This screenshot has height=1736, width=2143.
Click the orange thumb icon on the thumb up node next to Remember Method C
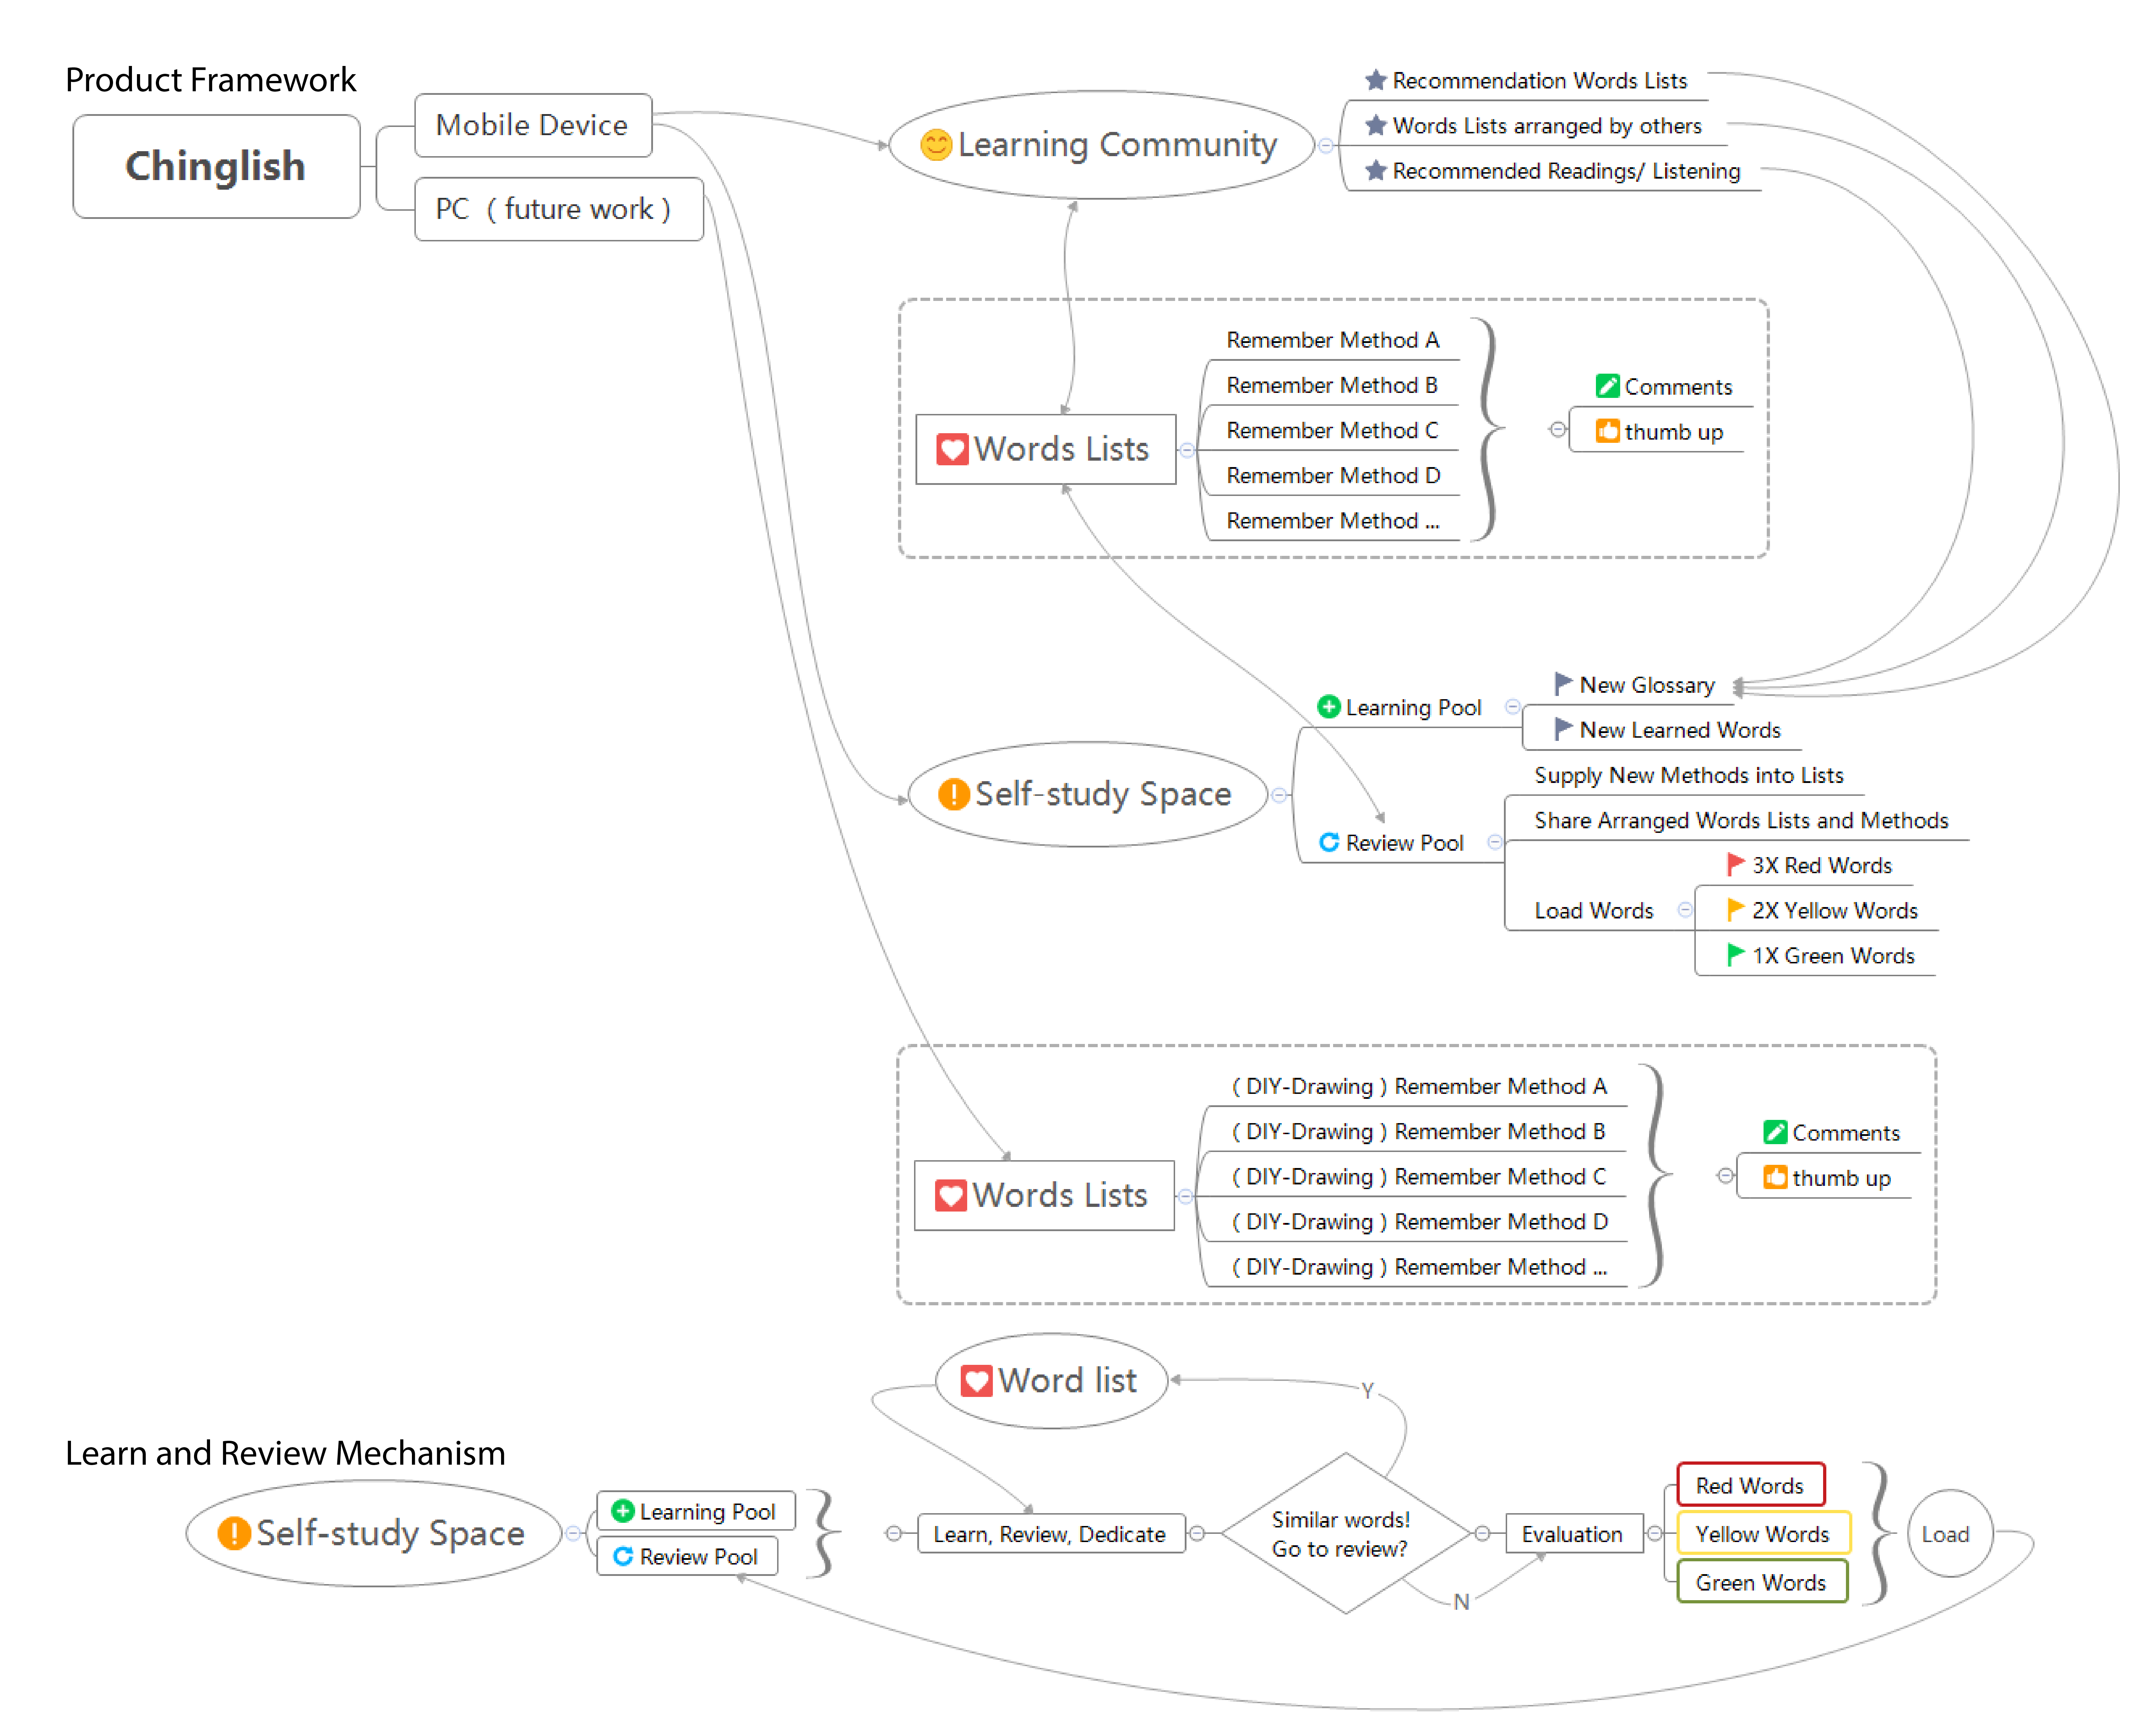1608,431
